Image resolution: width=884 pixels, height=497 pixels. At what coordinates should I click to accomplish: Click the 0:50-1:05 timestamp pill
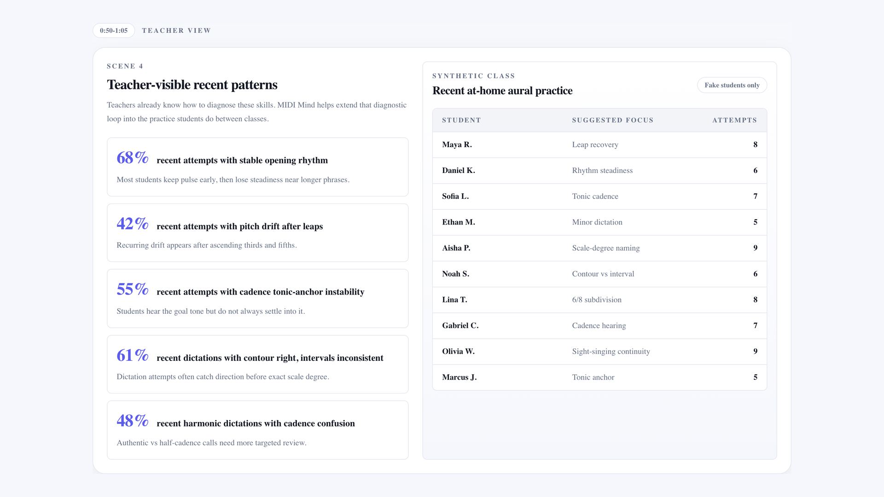[x=114, y=30]
